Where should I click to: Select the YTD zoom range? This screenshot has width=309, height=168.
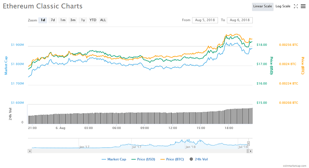pos(93,20)
